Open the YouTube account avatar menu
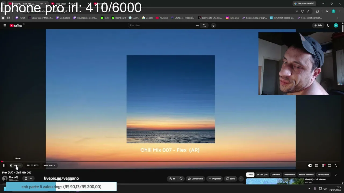 (336, 25)
